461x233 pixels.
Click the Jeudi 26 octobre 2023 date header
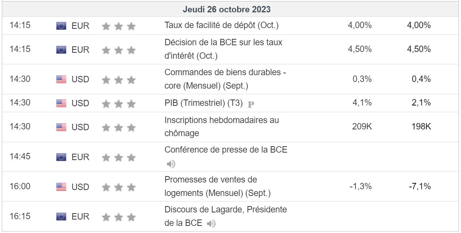(x=227, y=9)
